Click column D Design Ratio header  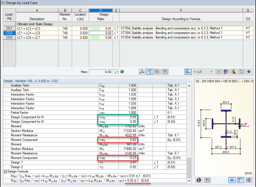pos(101,10)
